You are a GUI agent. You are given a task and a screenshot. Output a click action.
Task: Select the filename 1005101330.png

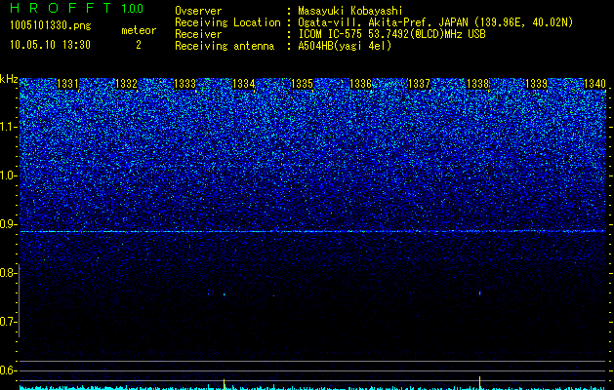51,26
